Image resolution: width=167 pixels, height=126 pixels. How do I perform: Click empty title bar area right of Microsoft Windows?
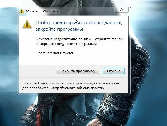click(x=85, y=11)
